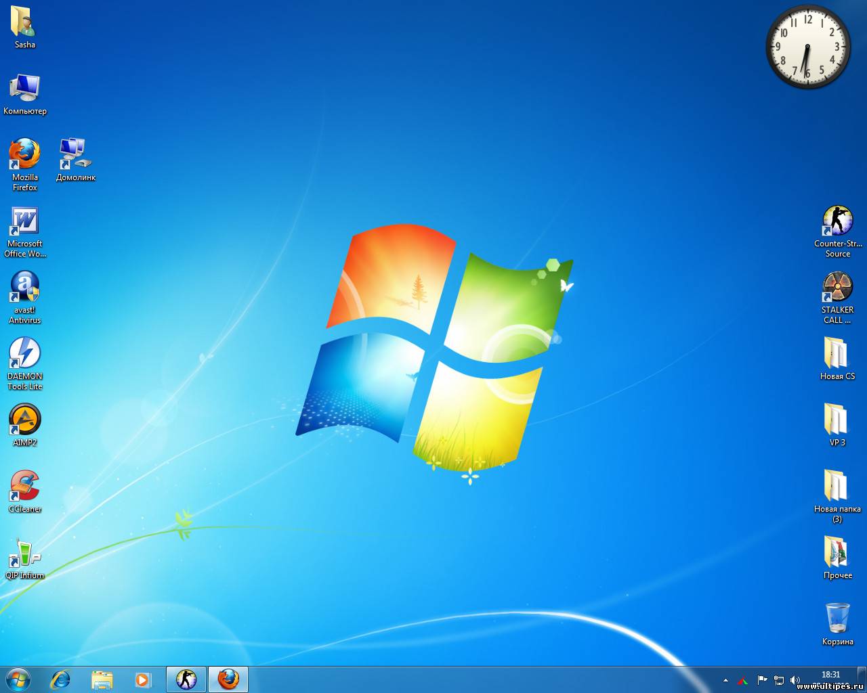Open the volume control in tray
The width and height of the screenshot is (867, 693).
[795, 680]
